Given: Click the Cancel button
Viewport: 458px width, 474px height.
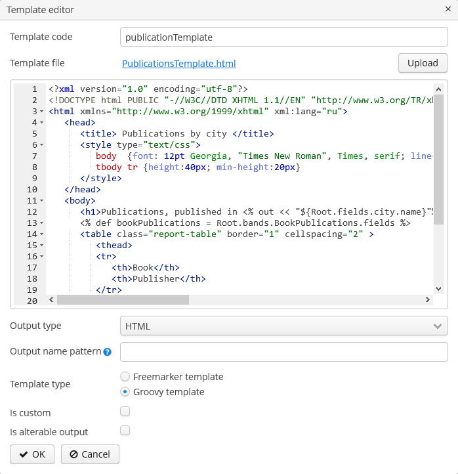Looking at the screenshot, I should pos(90,454).
